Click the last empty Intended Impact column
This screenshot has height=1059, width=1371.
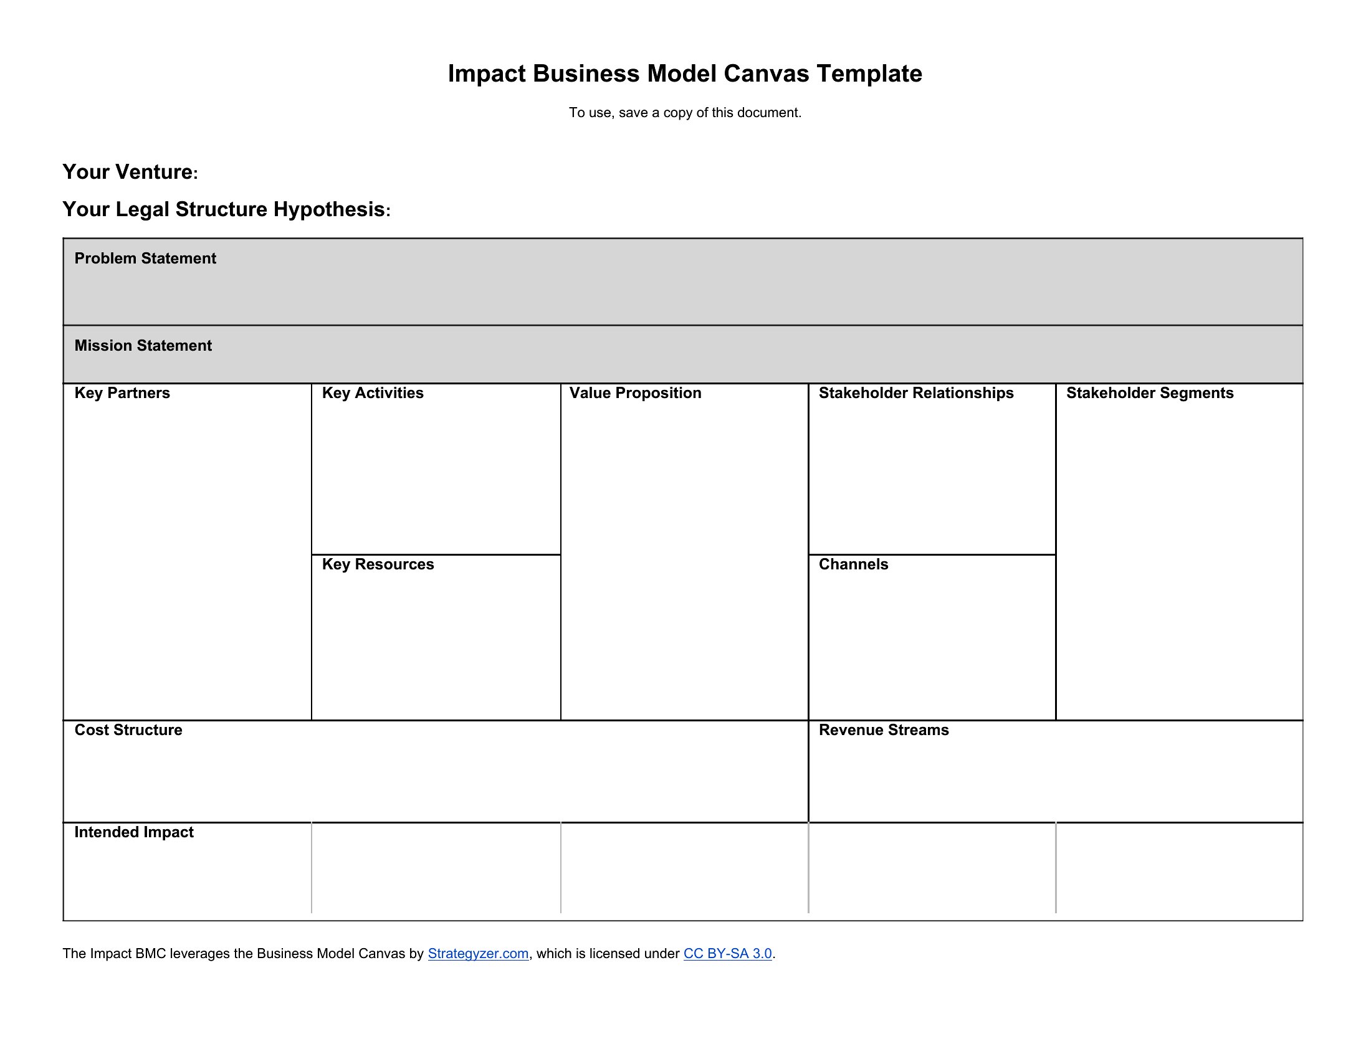click(1180, 871)
